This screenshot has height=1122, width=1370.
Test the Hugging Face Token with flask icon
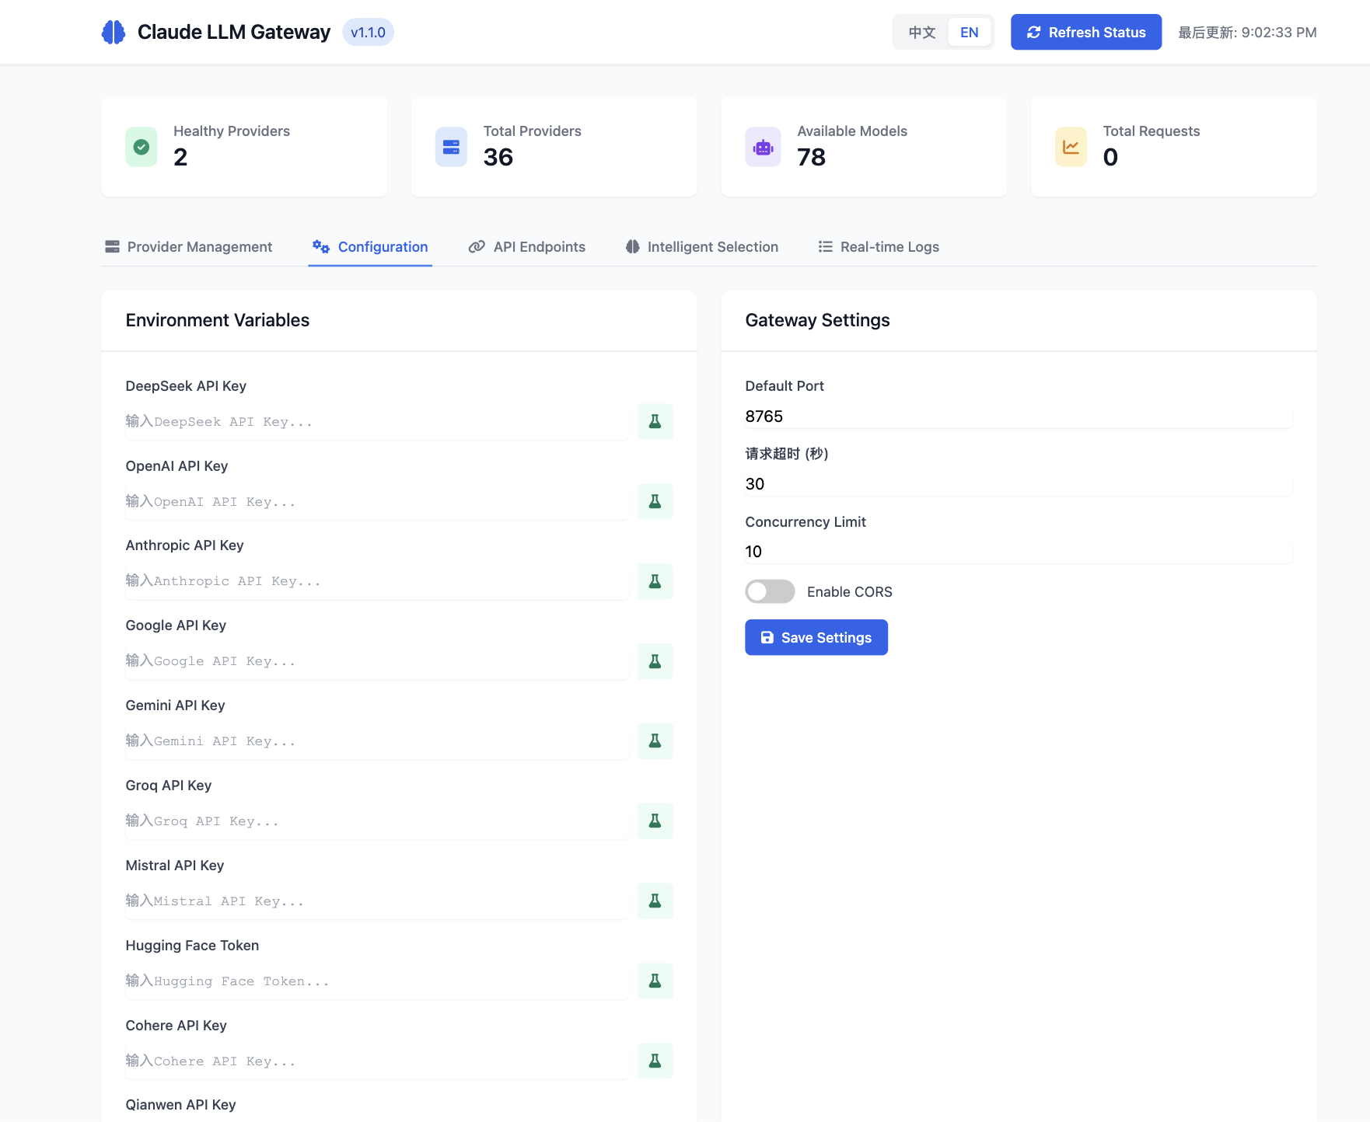(x=655, y=981)
